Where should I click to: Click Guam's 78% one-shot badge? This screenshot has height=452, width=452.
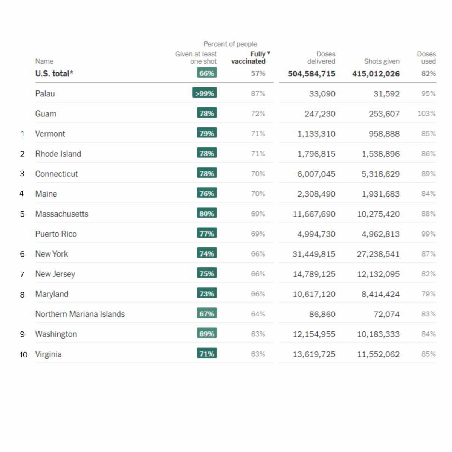tap(207, 113)
